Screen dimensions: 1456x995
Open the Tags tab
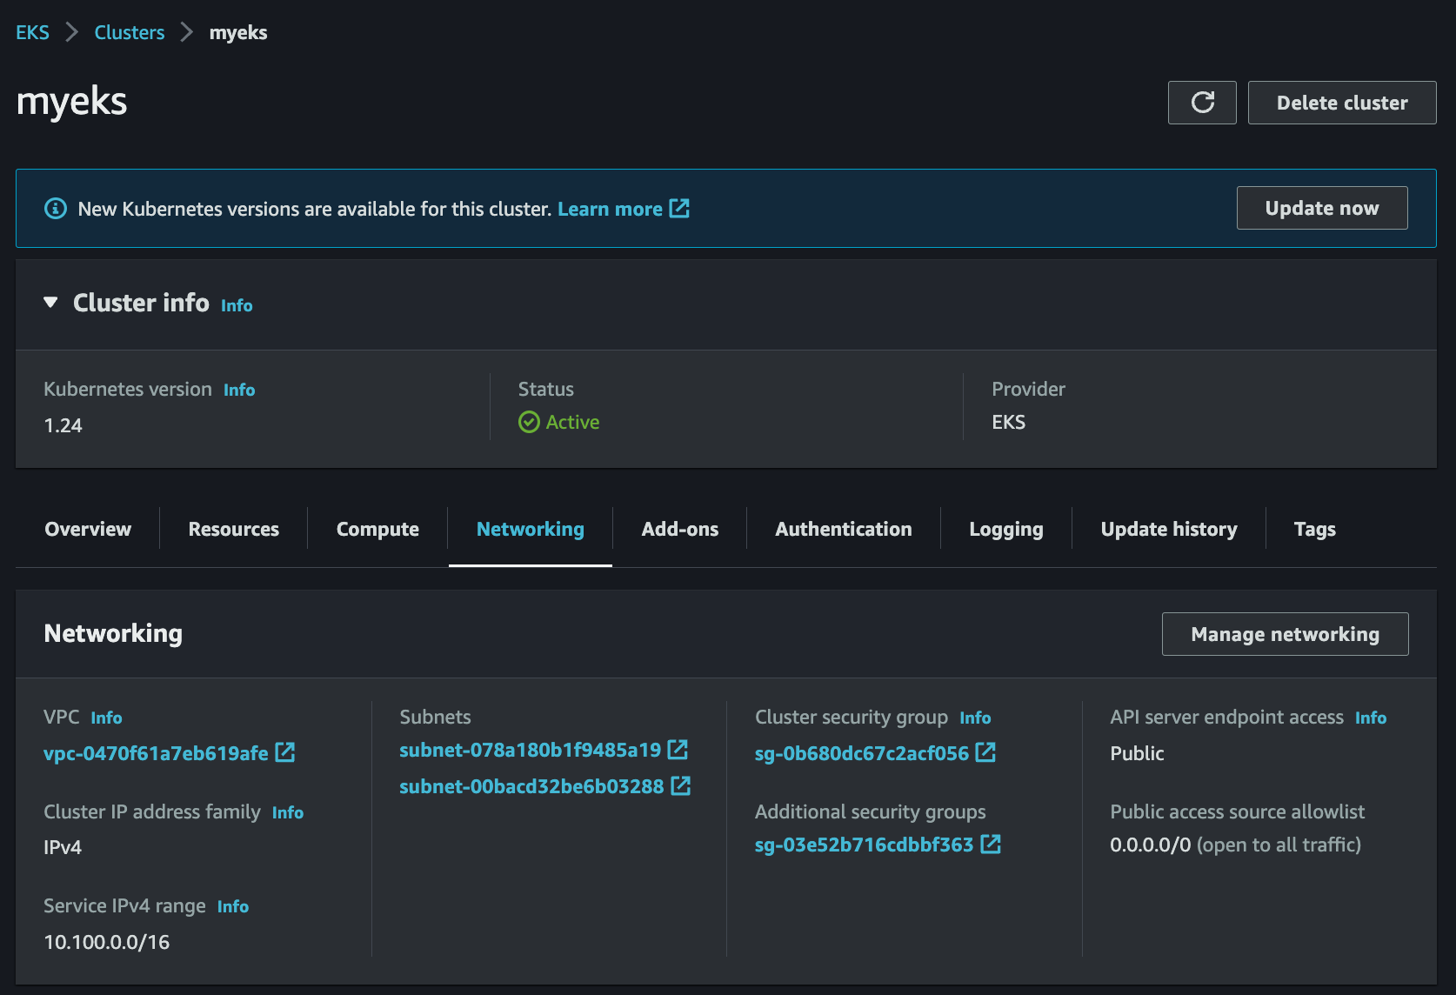pos(1315,529)
